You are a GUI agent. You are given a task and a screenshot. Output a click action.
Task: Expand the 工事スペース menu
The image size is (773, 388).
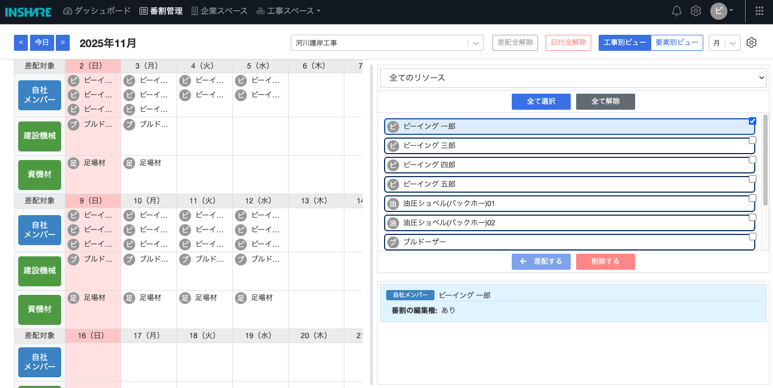coord(289,11)
